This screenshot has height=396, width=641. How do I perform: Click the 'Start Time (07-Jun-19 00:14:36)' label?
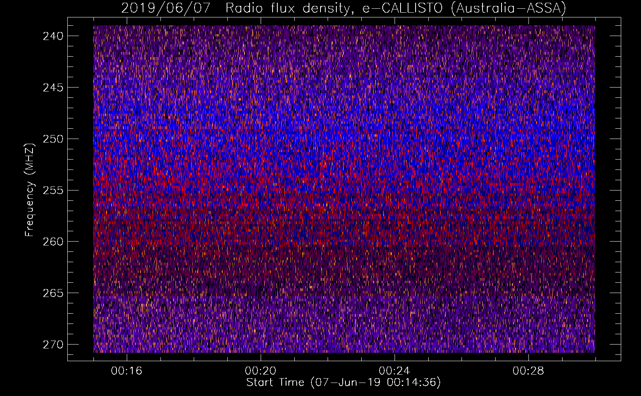(343, 383)
